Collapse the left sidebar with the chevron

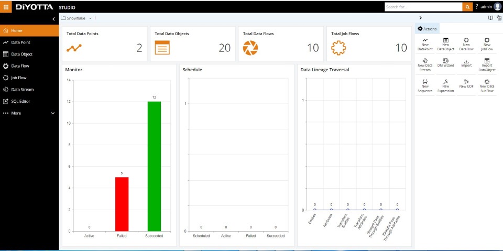click(53, 19)
